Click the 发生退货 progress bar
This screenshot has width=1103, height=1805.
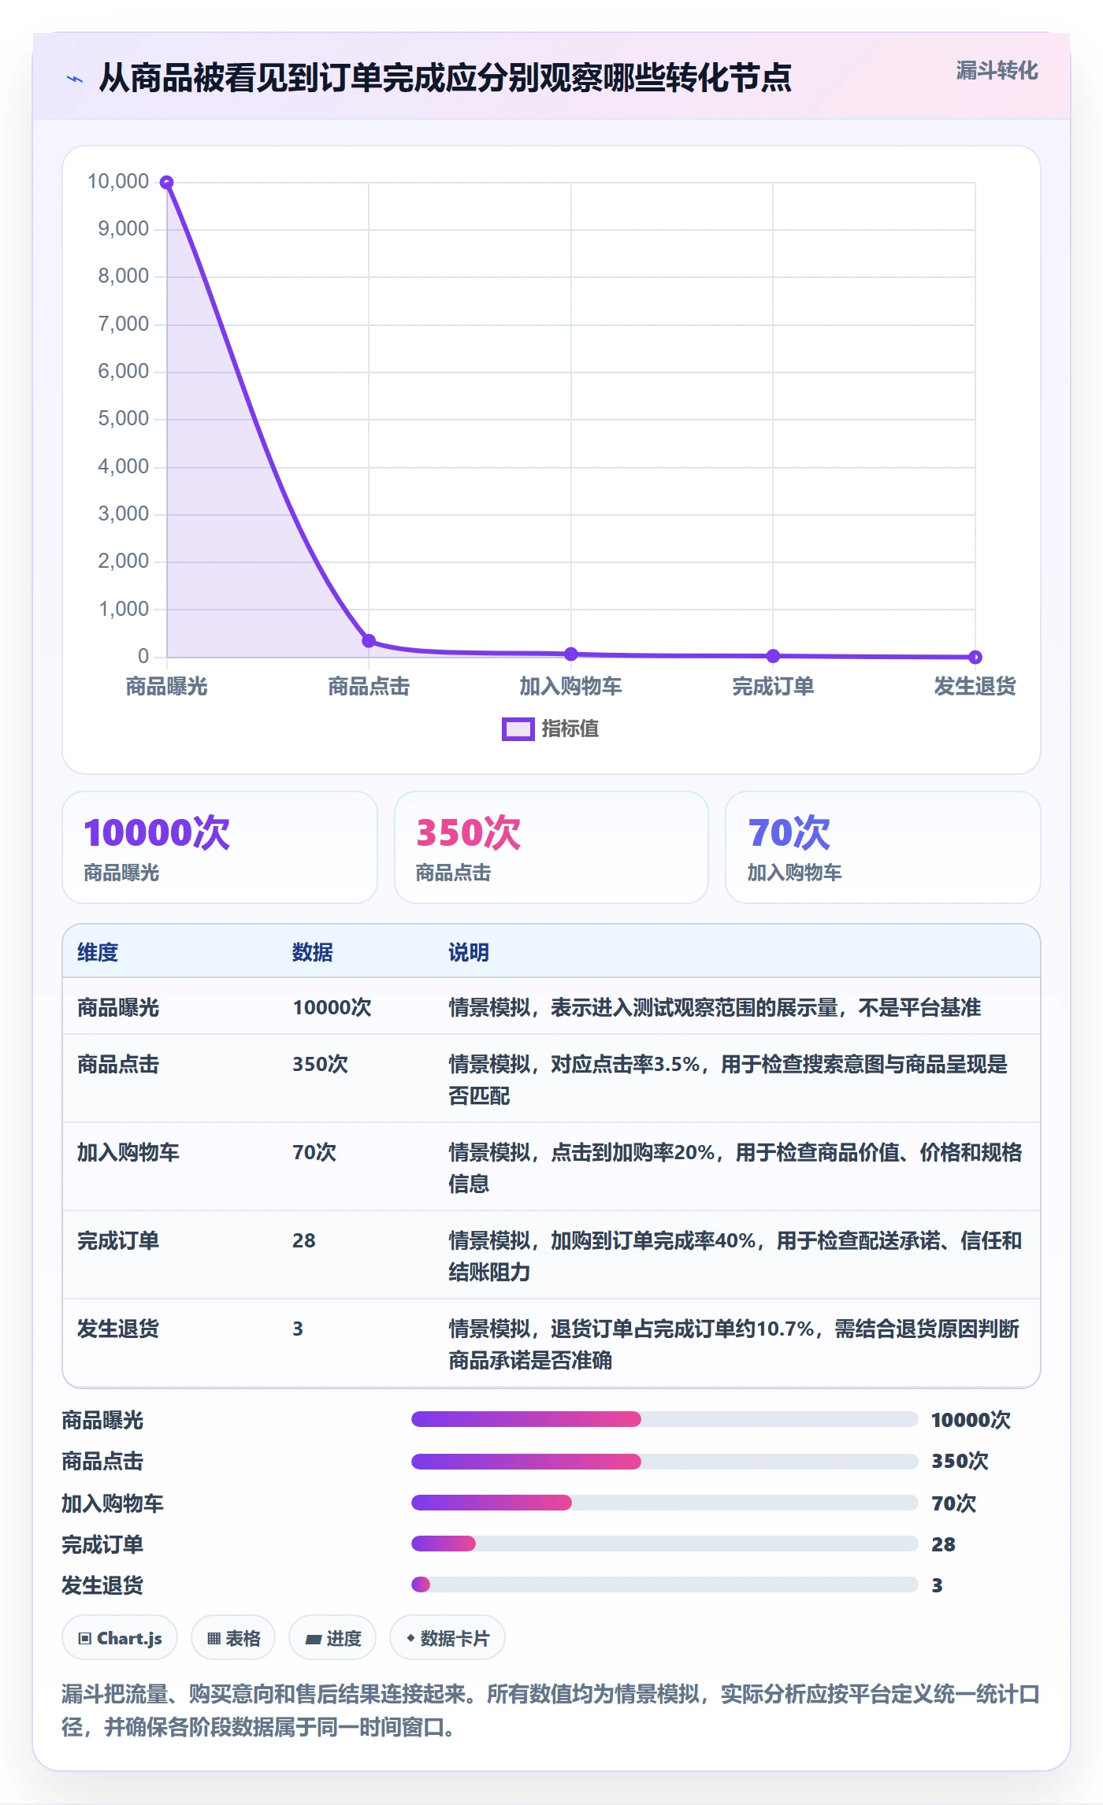(664, 1584)
